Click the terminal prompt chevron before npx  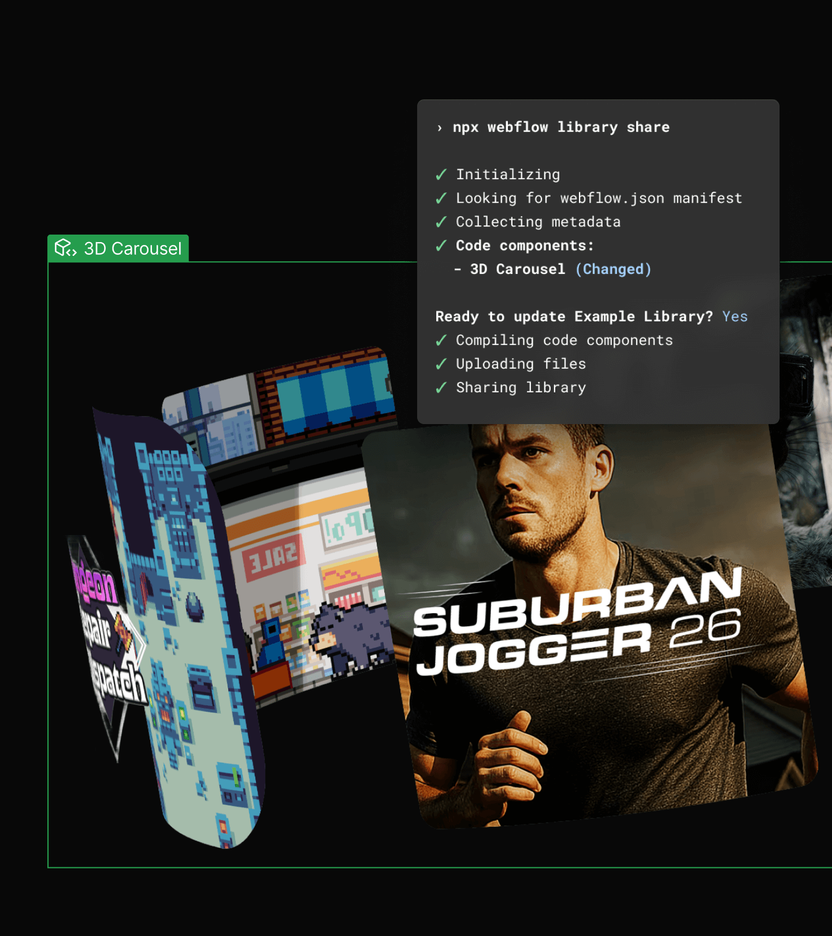click(440, 128)
